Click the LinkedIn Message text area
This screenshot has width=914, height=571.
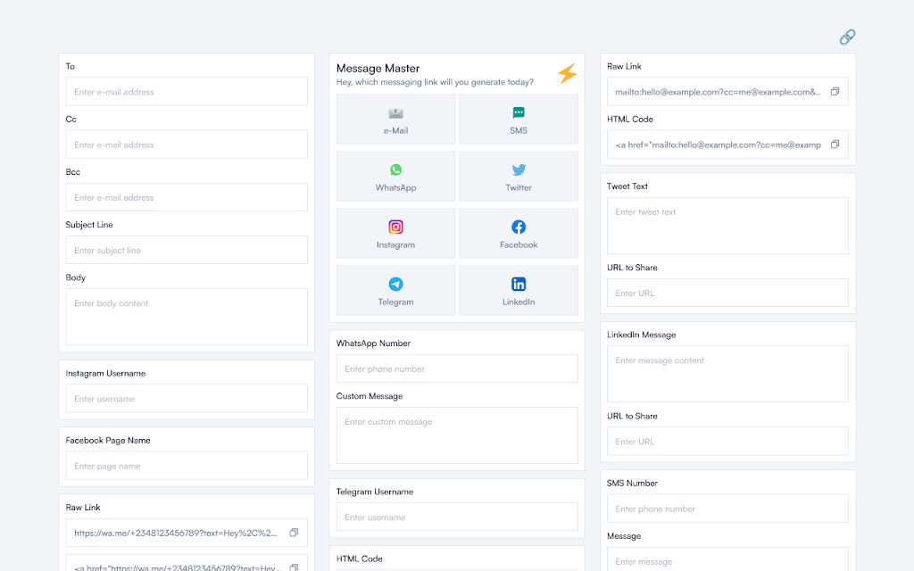click(727, 374)
